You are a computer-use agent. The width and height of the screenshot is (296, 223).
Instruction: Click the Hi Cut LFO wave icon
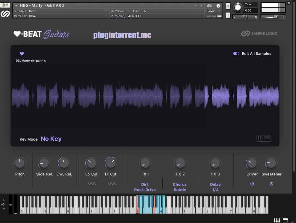[112, 184]
